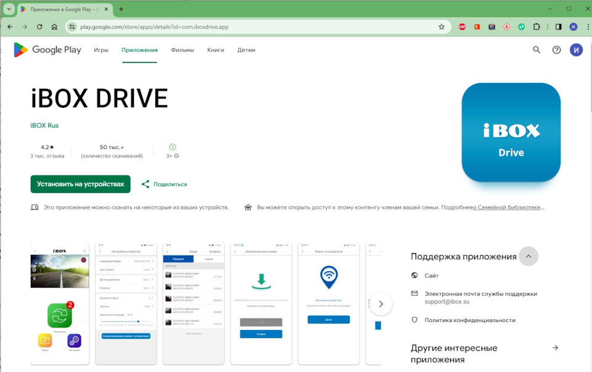The height and width of the screenshot is (372, 592).
Task: Collapse Поддержка приложения section
Action: click(x=528, y=256)
